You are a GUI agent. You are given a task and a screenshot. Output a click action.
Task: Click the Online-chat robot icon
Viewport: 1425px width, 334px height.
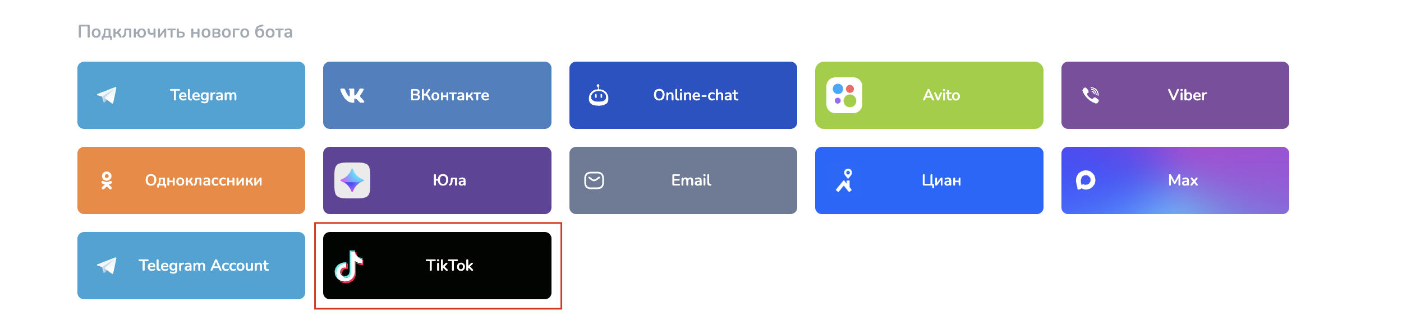click(x=598, y=95)
